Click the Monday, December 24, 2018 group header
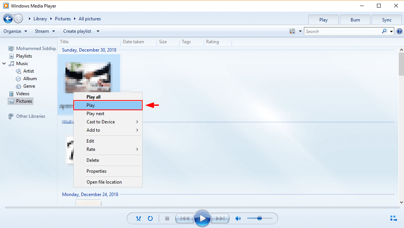The width and height of the screenshot is (404, 228). (90, 195)
